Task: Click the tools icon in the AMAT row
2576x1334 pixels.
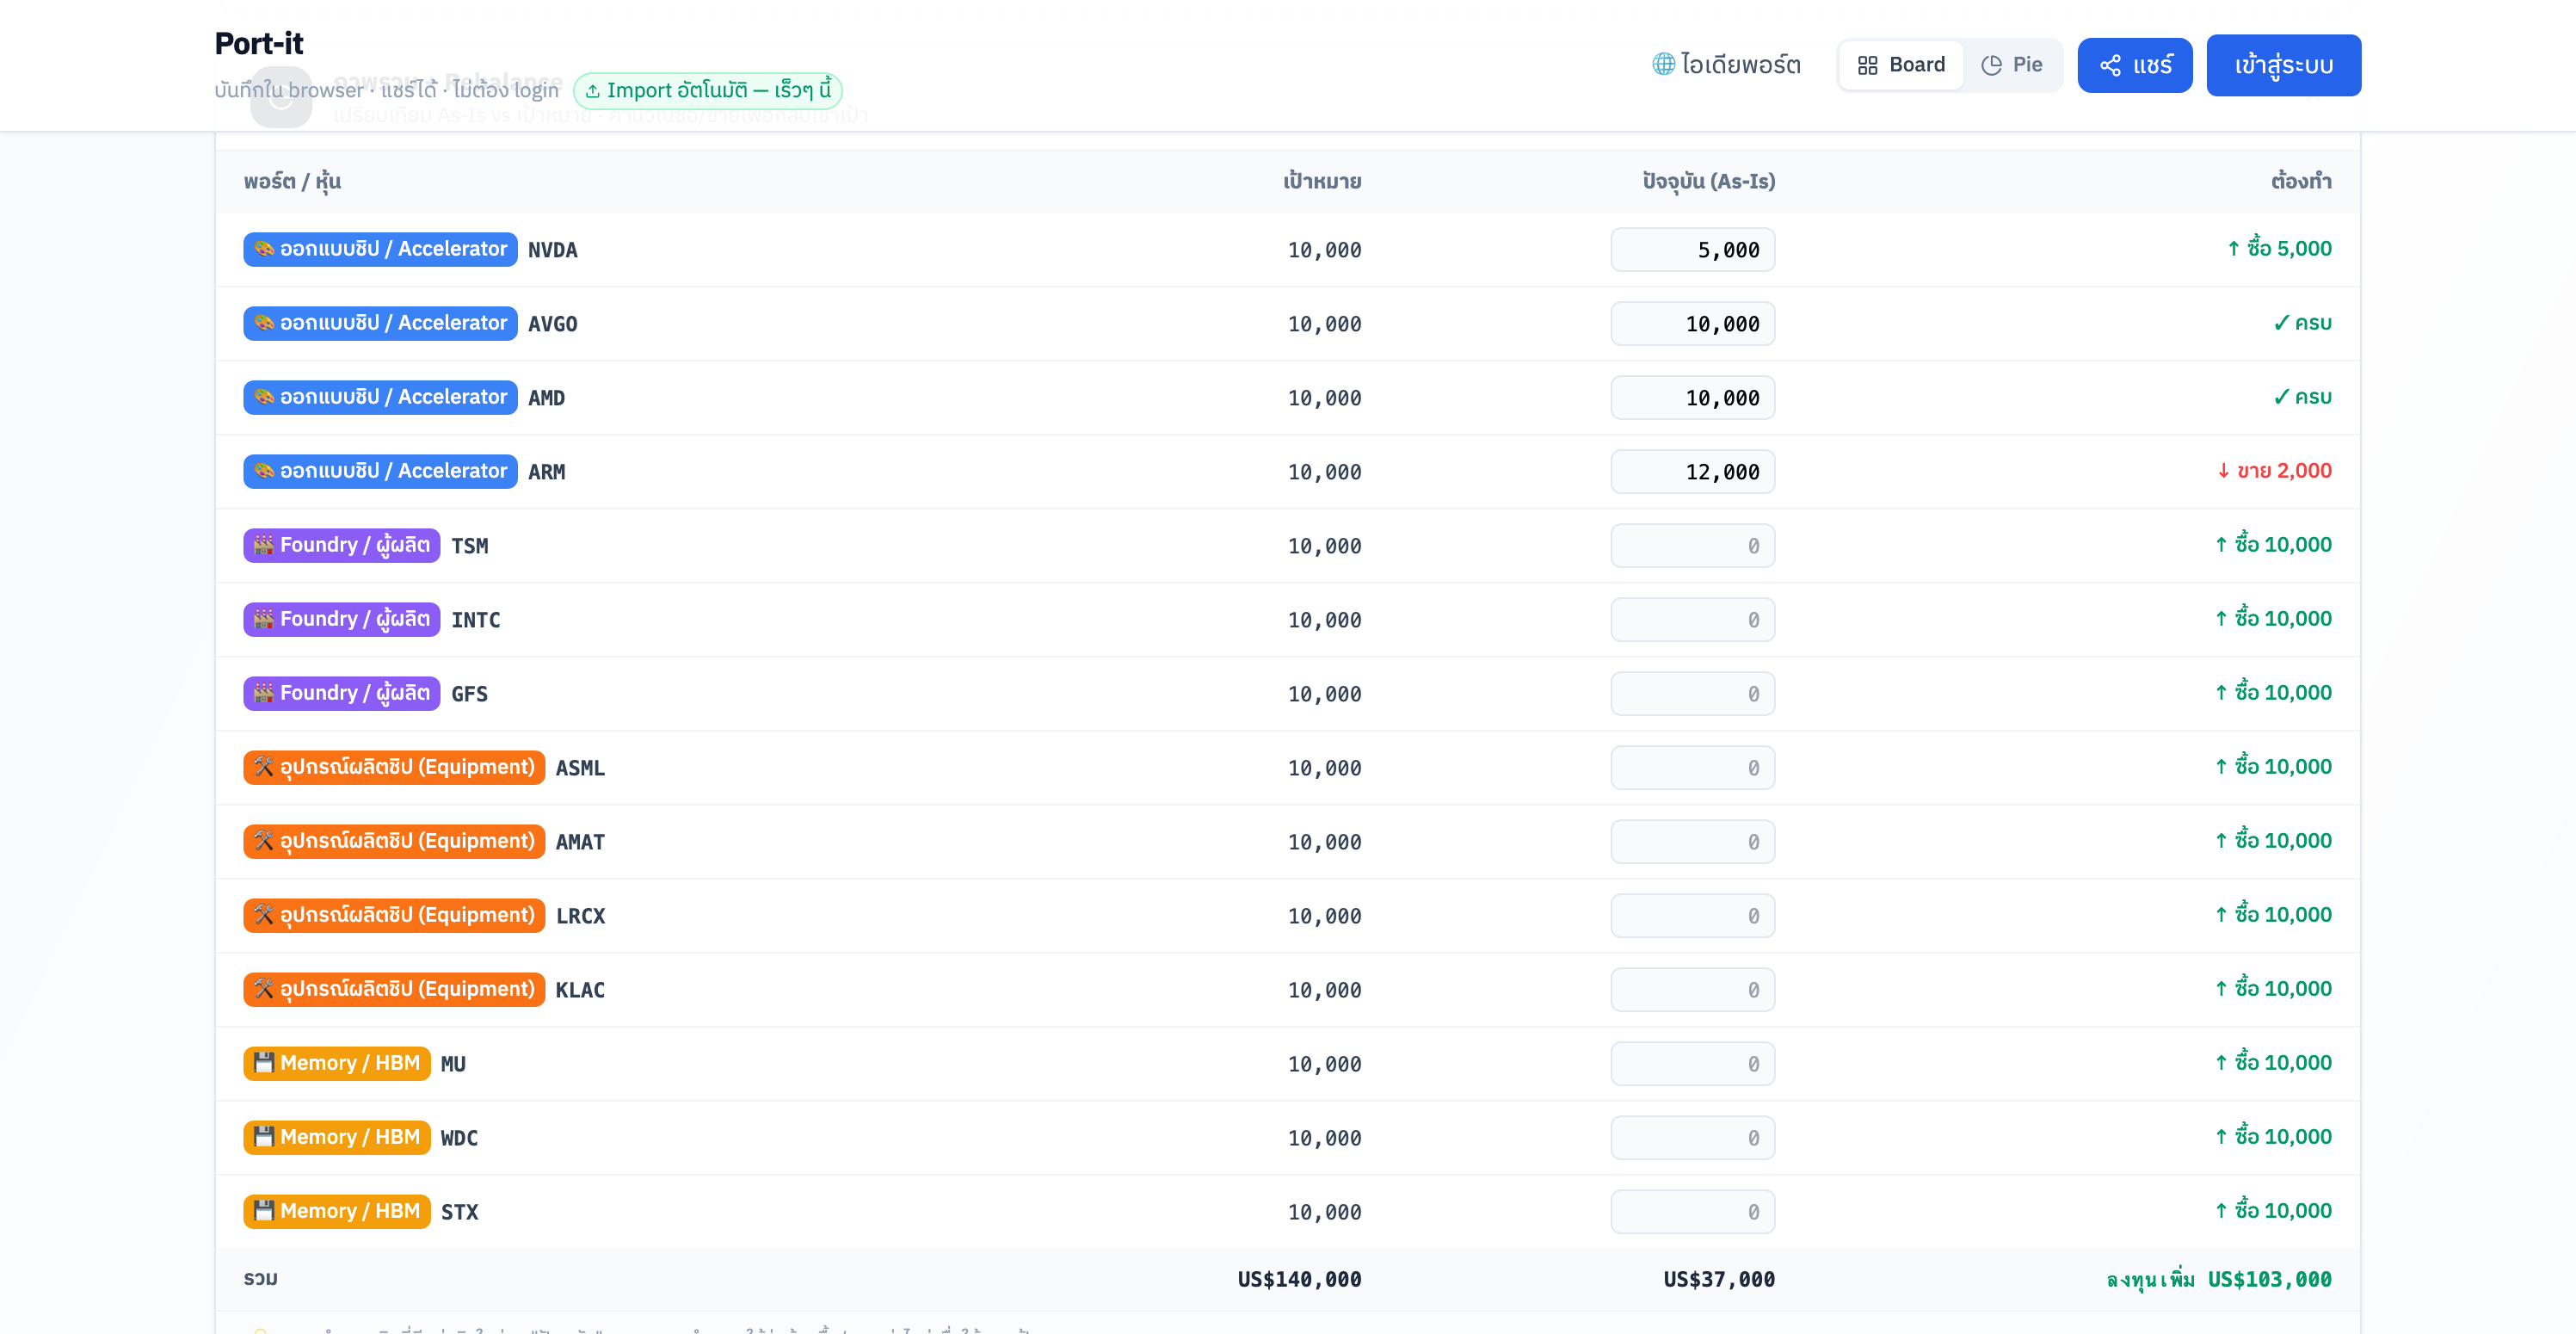Action: (264, 841)
